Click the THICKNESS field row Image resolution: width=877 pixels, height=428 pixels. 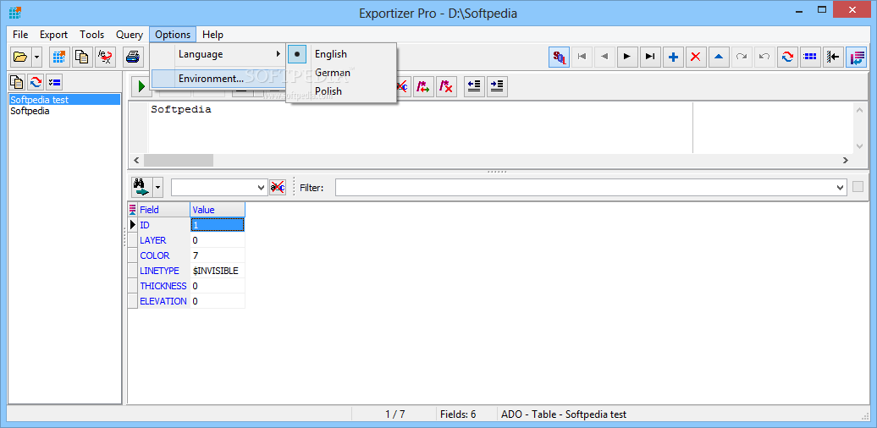point(163,286)
